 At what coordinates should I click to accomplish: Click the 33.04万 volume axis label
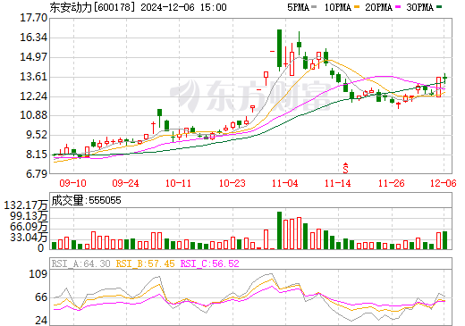(x=29, y=238)
